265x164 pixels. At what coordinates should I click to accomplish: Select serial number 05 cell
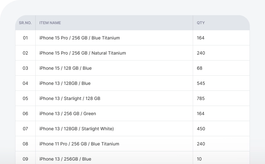[25, 98]
